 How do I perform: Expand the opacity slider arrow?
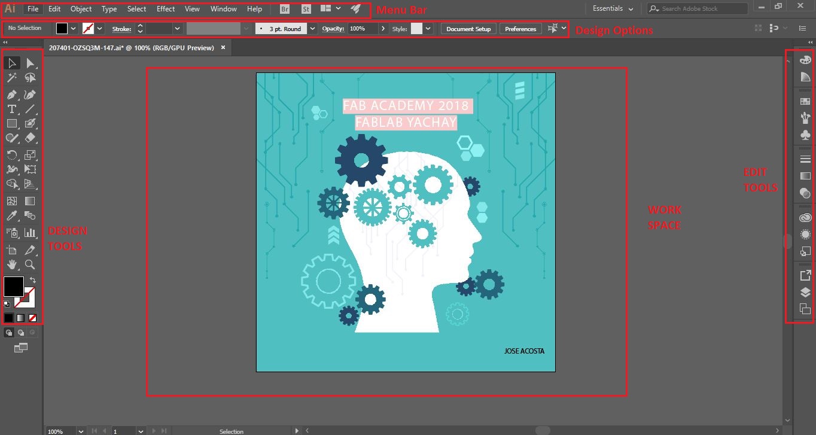pyautogui.click(x=383, y=29)
